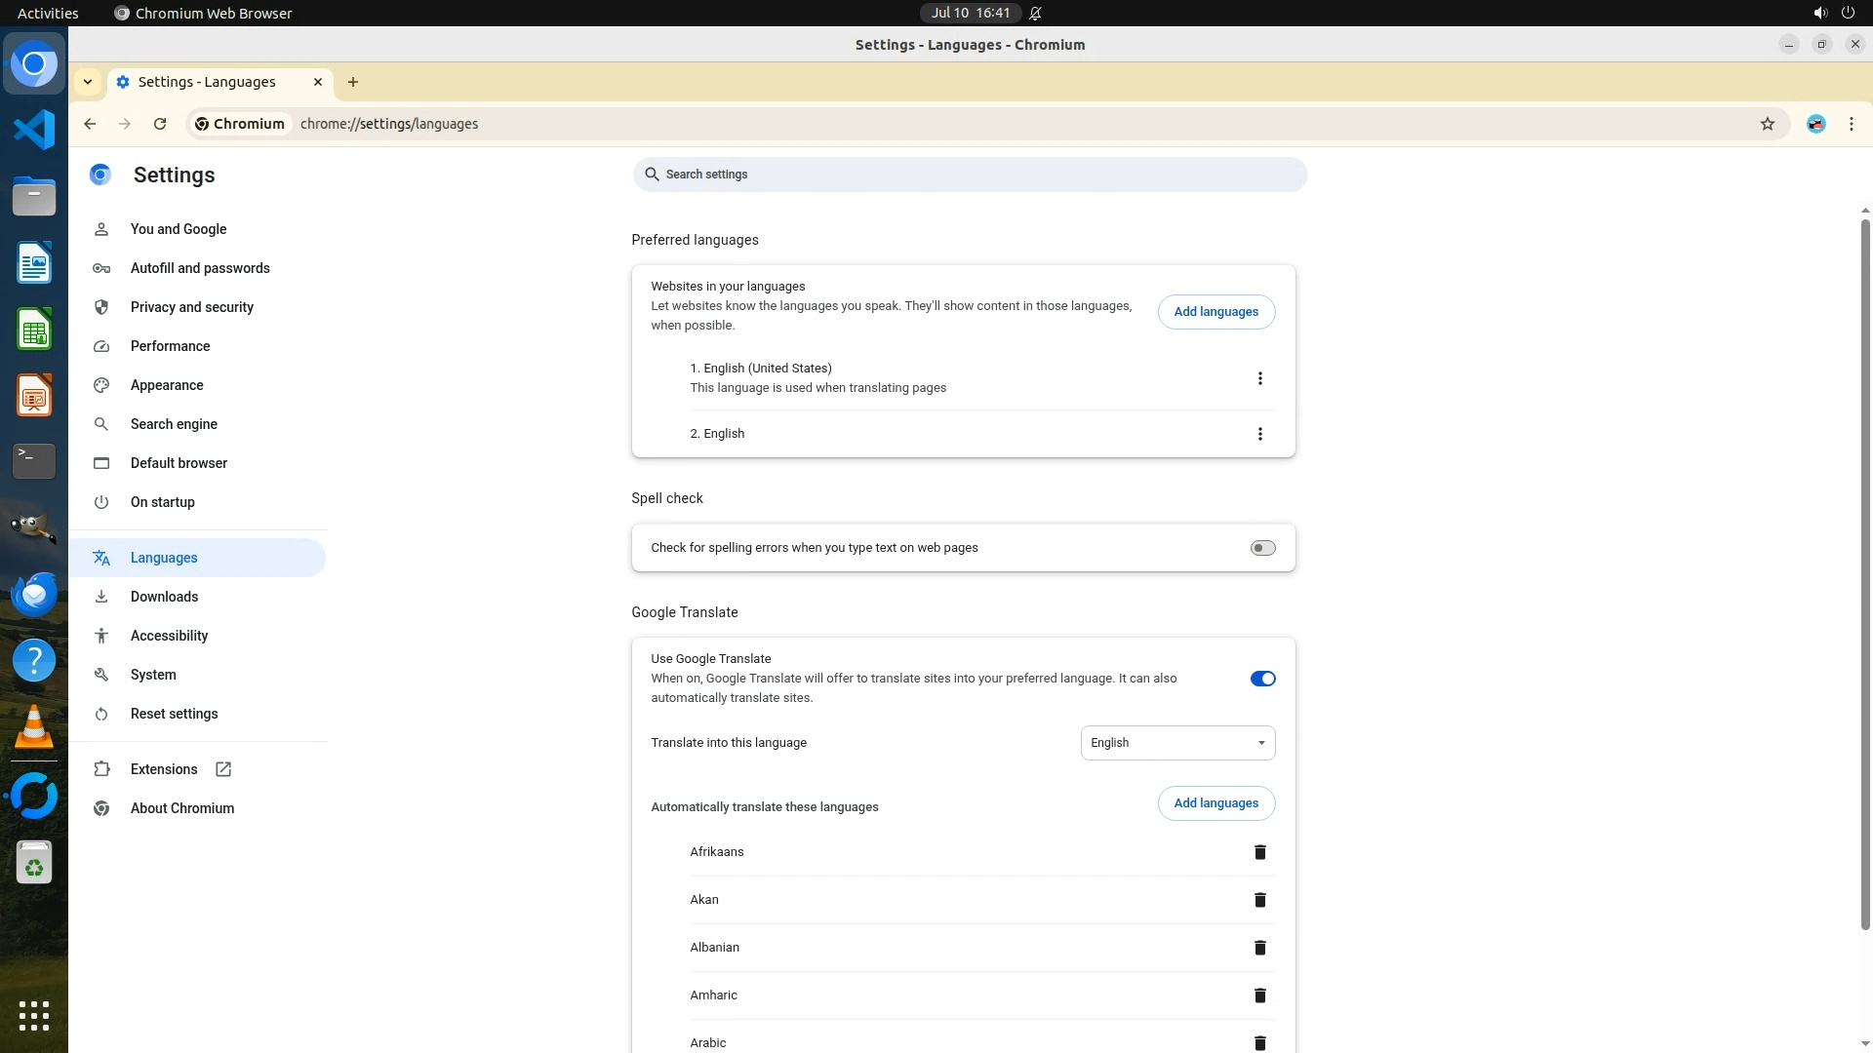This screenshot has height=1053, width=1873.
Task: Open Privacy and security settings
Action: (191, 307)
